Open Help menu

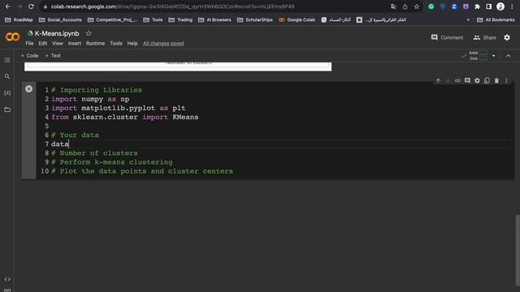click(x=132, y=43)
